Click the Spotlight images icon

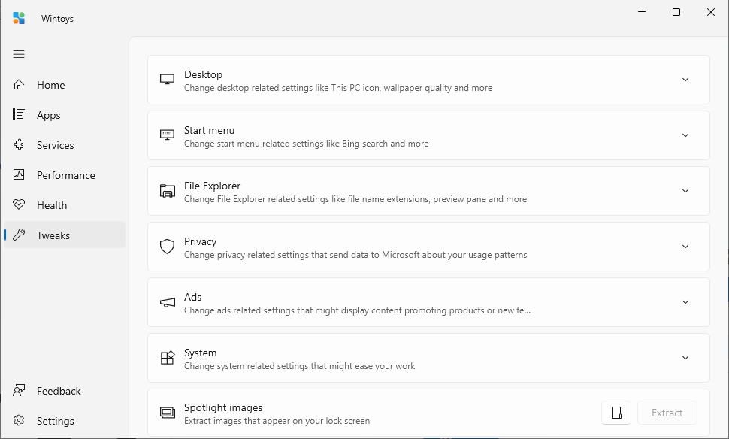(168, 413)
